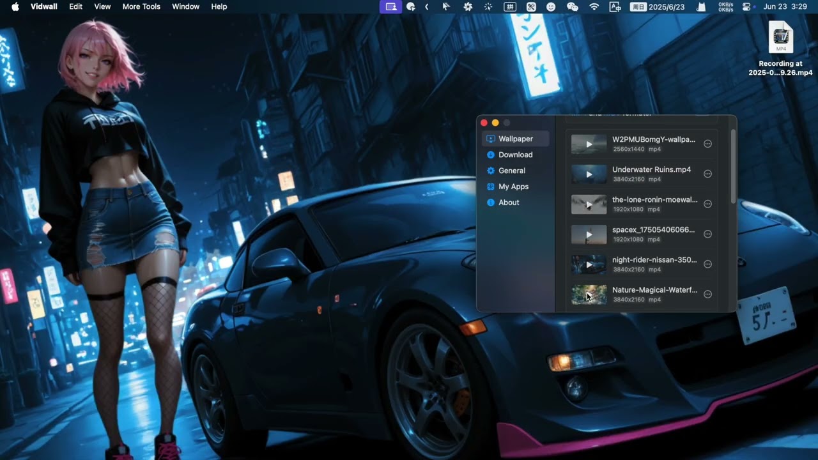
Task: Click the spinner-style menu bar icon
Action: tap(488, 6)
